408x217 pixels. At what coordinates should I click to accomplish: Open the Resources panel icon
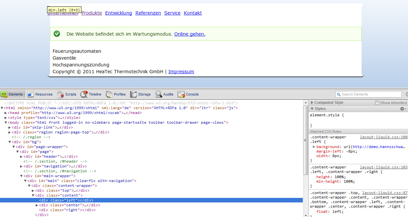[x=31, y=94]
